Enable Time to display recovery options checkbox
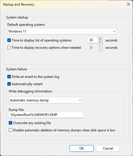The image size is (133, 156). tap(9, 48)
